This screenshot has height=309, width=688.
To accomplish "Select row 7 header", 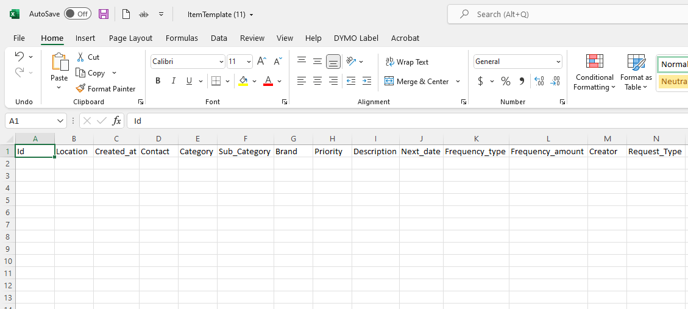I will (7, 224).
